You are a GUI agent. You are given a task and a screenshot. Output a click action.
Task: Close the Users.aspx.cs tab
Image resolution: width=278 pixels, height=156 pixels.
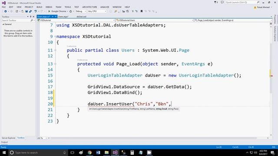[56, 16]
